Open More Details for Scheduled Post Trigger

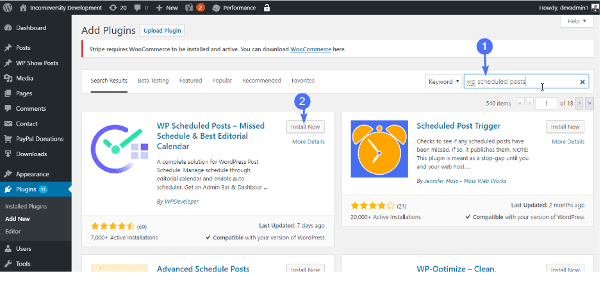(568, 142)
